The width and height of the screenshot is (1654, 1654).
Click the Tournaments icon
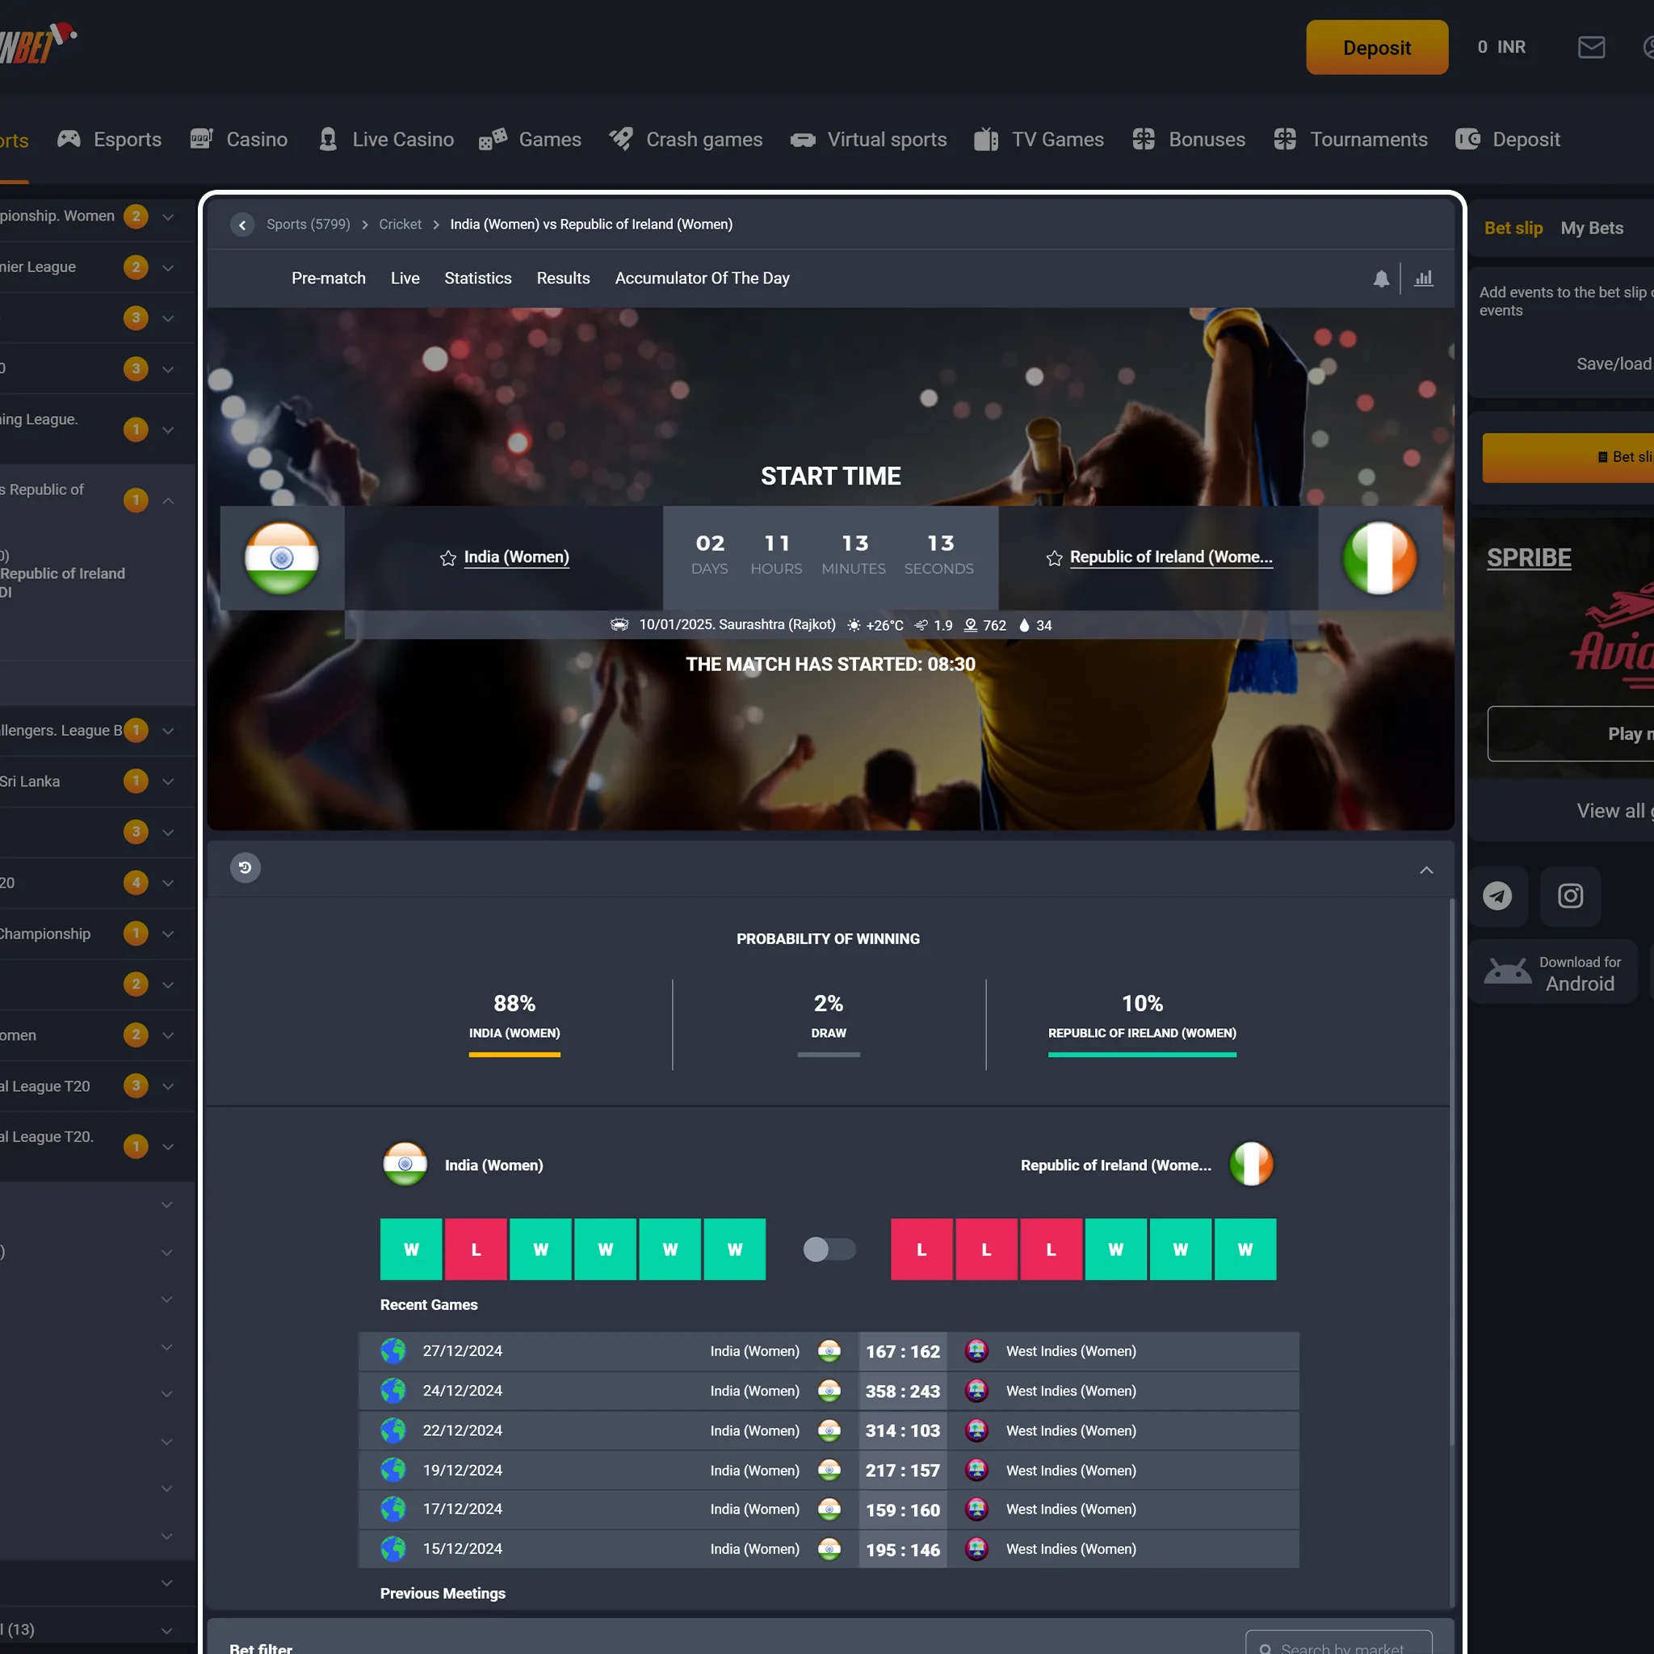pyautogui.click(x=1285, y=139)
